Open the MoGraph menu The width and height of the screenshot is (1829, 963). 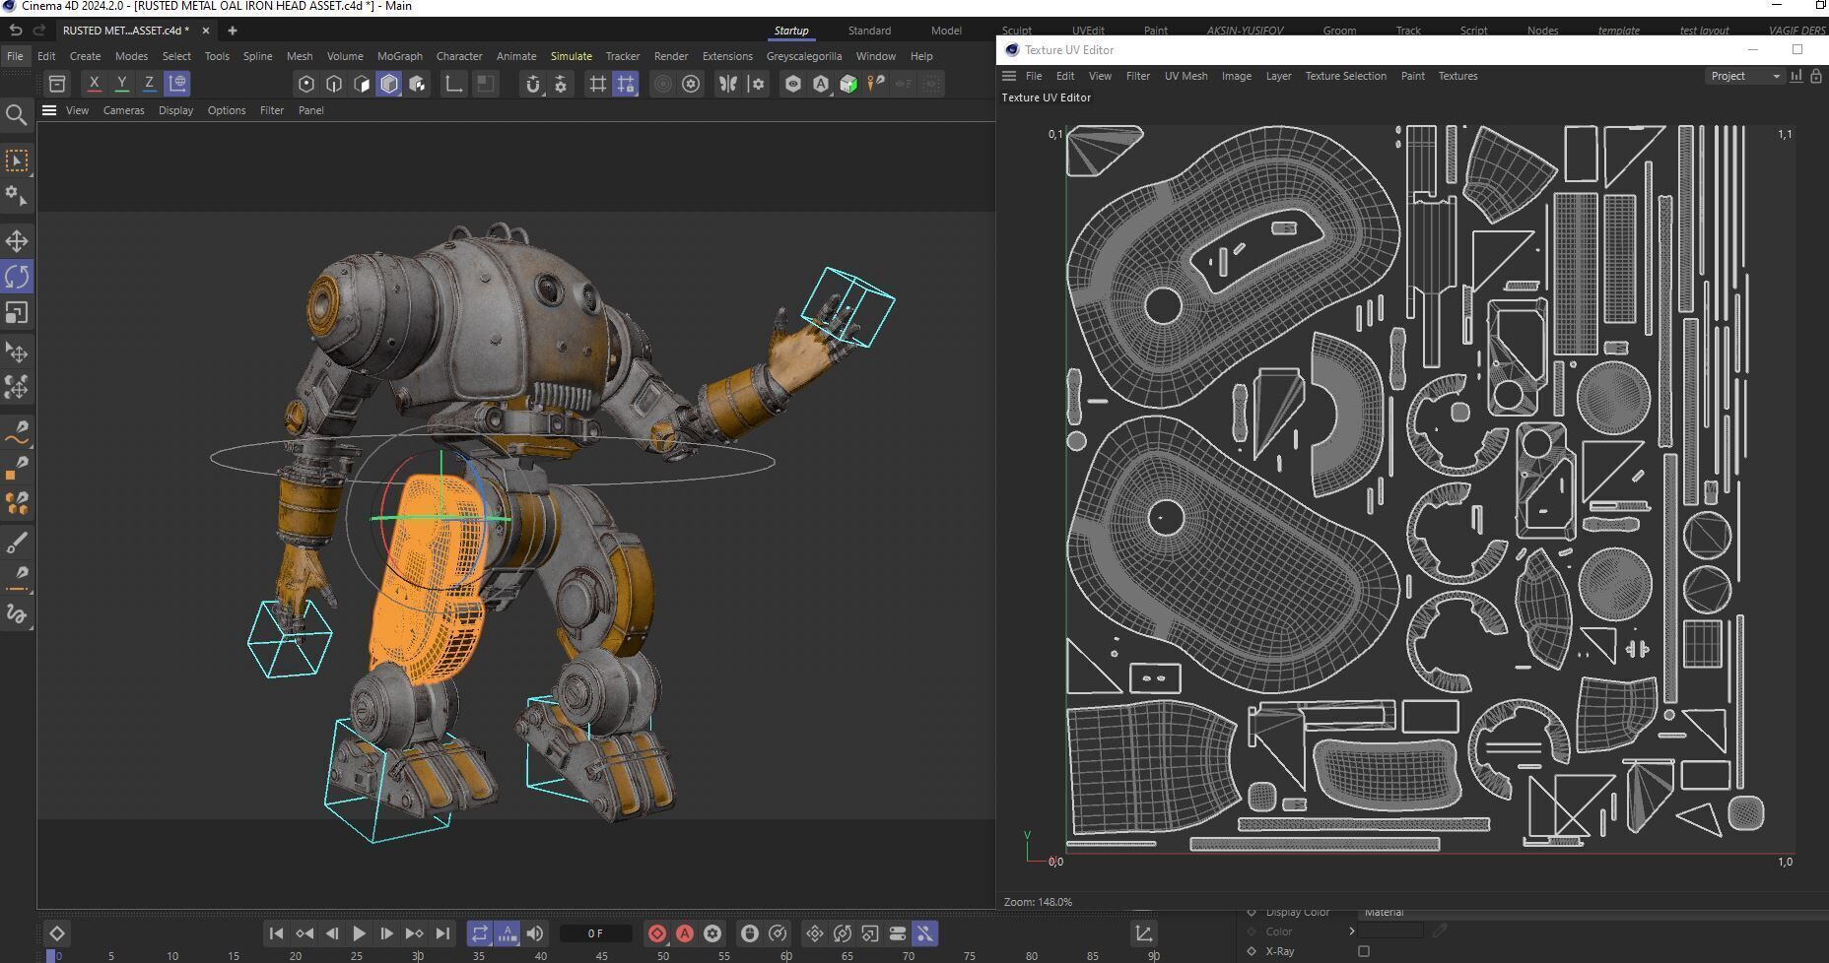click(x=399, y=56)
